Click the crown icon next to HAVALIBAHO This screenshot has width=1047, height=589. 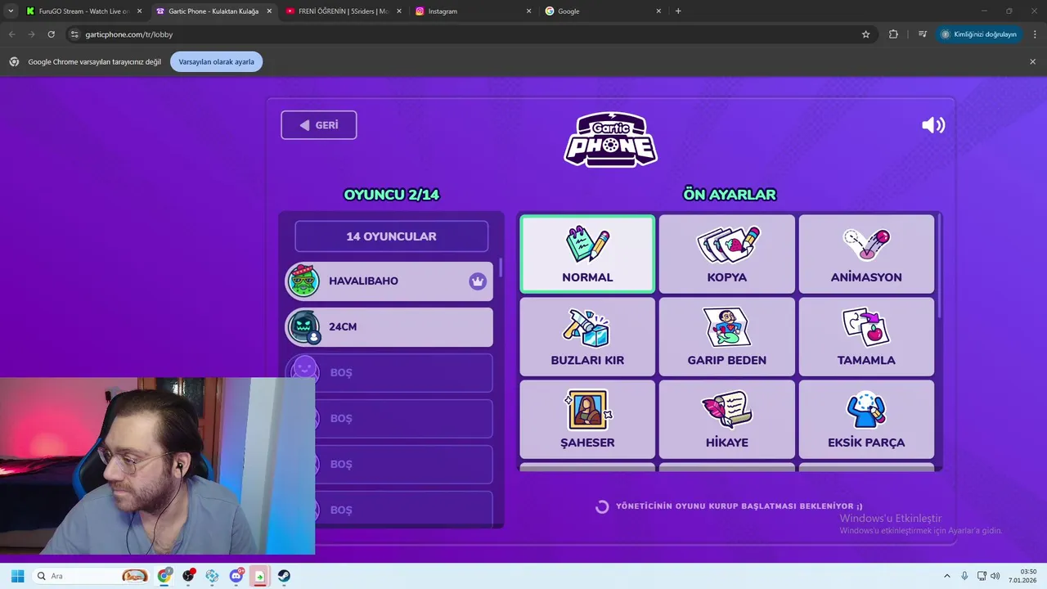(x=478, y=281)
